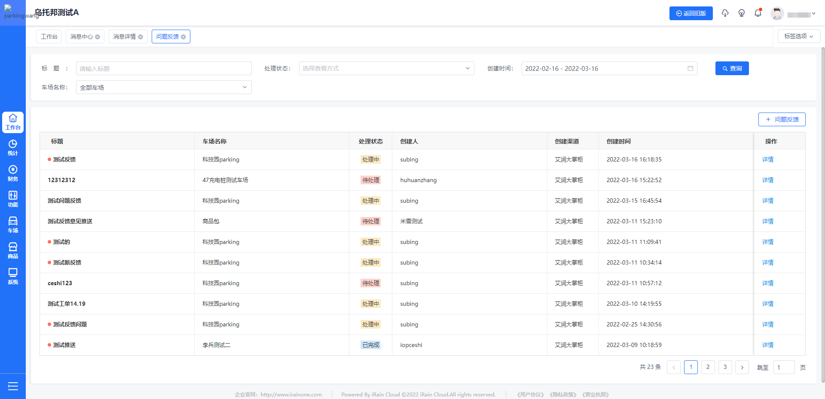This screenshot has height=399, width=825.
Task: Go to page 2 of results
Action: (x=708, y=367)
